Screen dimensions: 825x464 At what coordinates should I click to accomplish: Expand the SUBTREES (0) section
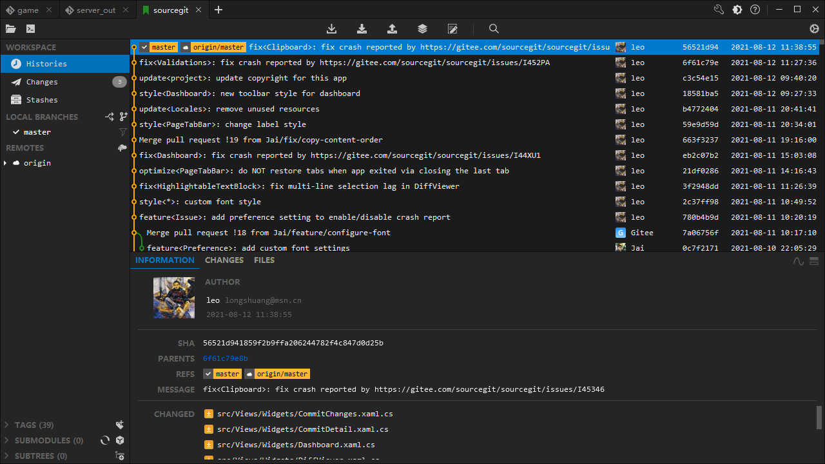coord(6,456)
